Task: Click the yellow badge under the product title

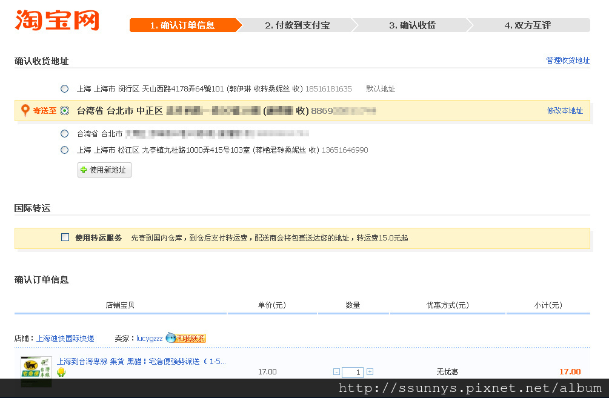Action: tap(61, 372)
